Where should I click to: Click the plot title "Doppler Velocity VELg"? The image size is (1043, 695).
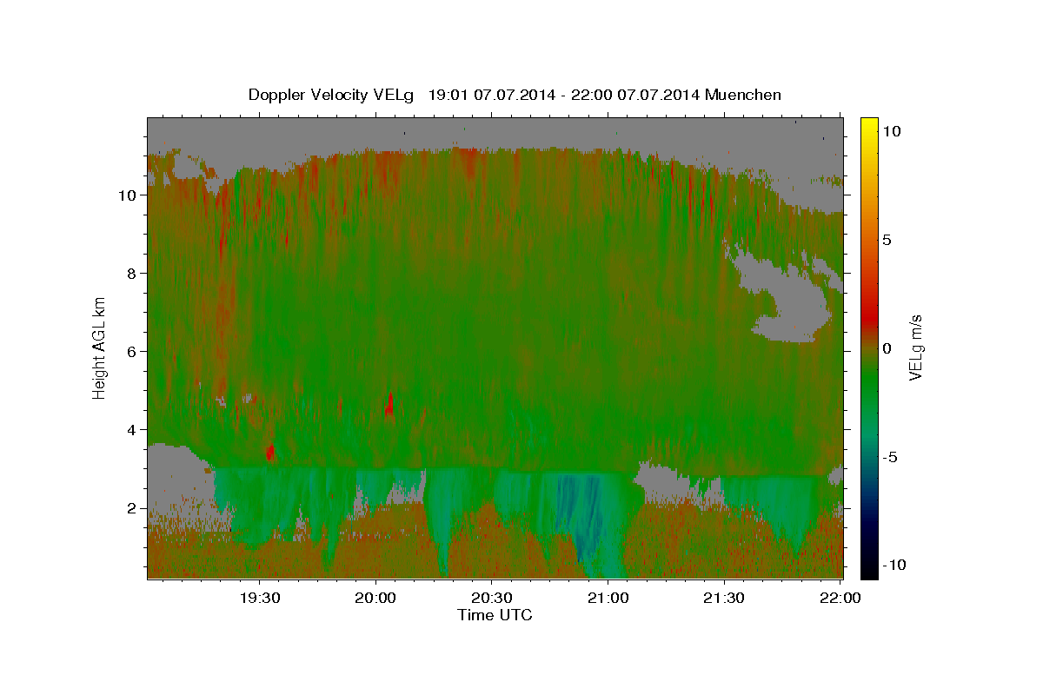333,94
